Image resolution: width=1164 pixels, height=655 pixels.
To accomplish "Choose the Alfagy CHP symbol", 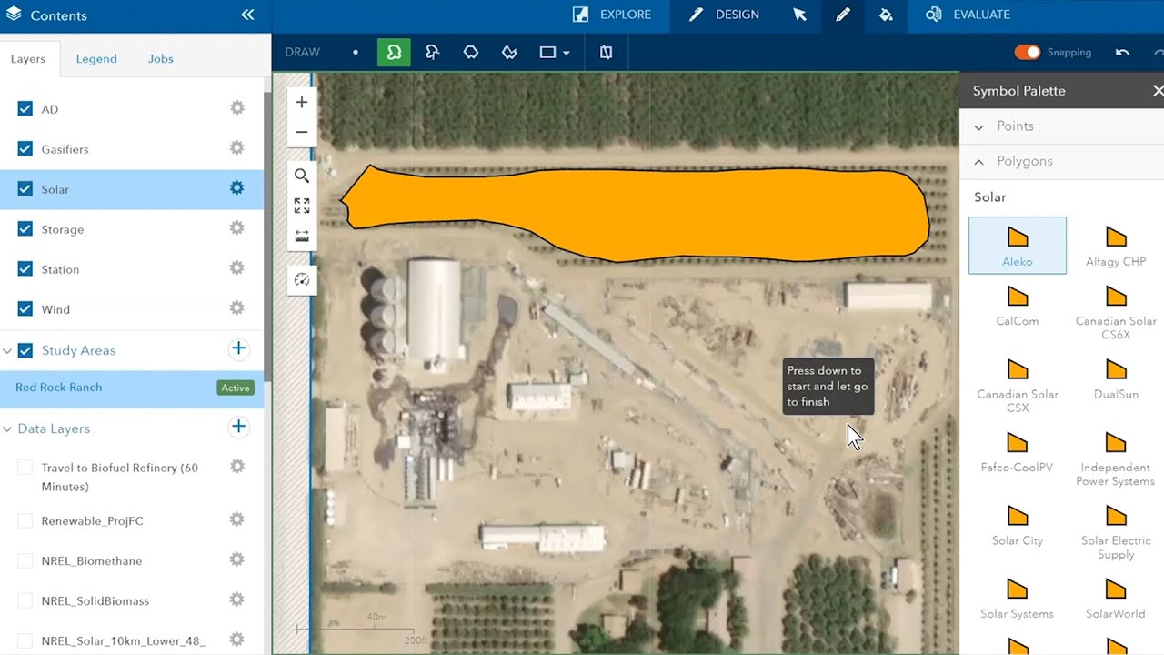I will coord(1116,246).
